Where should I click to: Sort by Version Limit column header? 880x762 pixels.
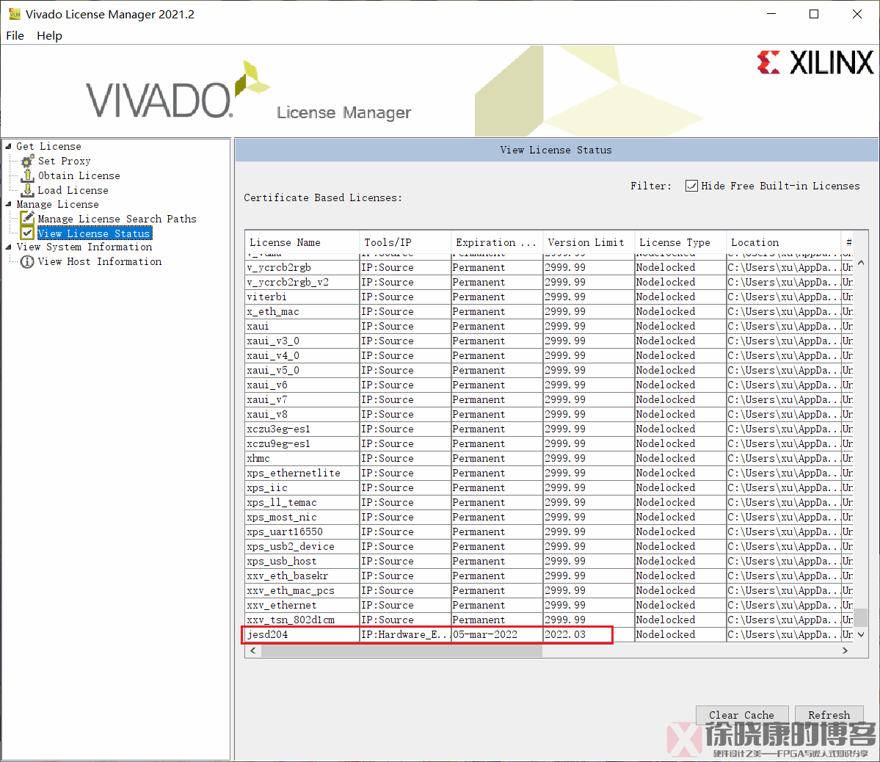[x=589, y=242]
